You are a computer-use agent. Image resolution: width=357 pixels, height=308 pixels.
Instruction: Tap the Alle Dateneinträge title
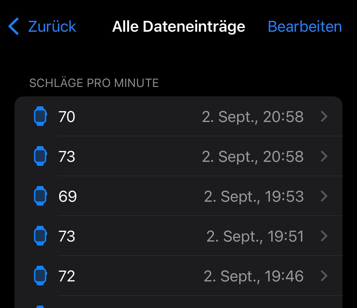coord(179,27)
